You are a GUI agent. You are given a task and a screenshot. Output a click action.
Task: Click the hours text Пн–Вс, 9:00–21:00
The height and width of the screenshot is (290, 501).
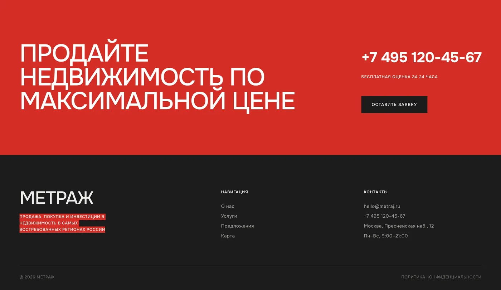click(386, 236)
